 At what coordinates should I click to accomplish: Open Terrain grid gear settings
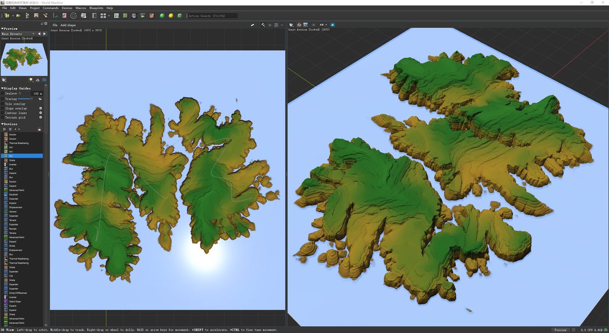[x=41, y=117]
